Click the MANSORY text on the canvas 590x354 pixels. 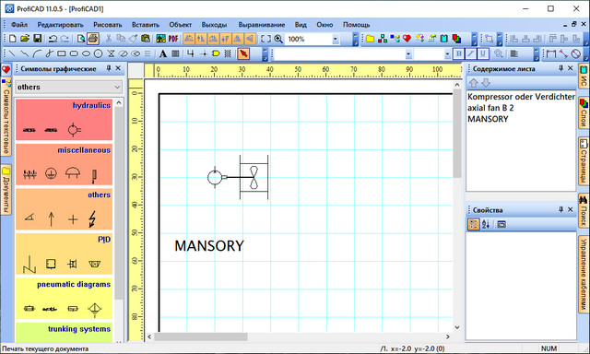click(x=209, y=245)
